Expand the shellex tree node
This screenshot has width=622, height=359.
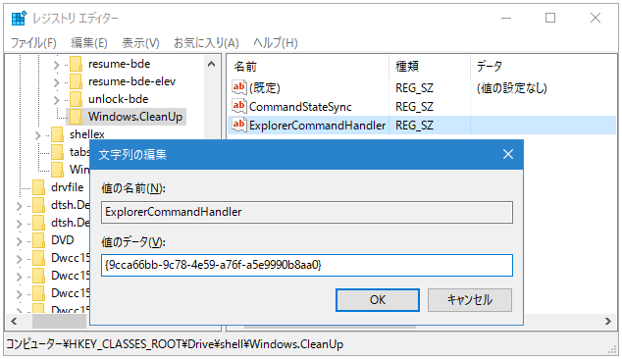[x=37, y=135]
